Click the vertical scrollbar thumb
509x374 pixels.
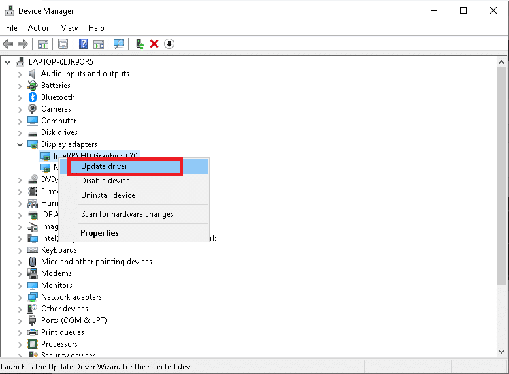click(x=502, y=176)
